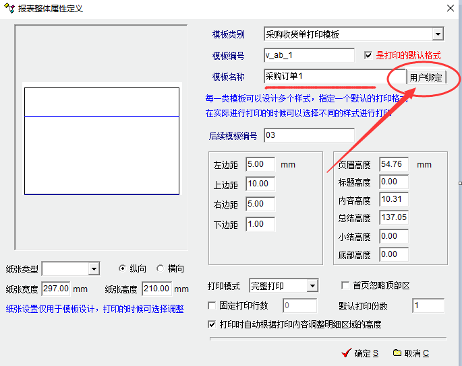Viewport: 462px width, 366px height.
Task: Click the 模板名称 input field
Action: click(326, 77)
